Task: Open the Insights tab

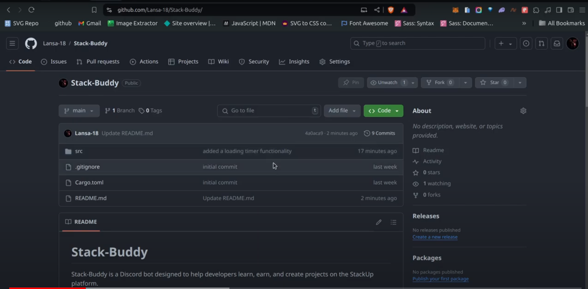Action: click(294, 62)
